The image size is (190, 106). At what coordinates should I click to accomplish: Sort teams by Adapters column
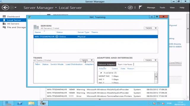click(89, 64)
